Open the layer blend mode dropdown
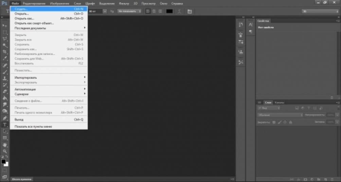This screenshot has height=182, width=341. (x=280, y=115)
